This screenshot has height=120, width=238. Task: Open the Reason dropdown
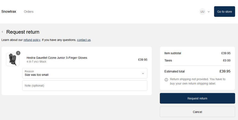[x=84, y=73]
